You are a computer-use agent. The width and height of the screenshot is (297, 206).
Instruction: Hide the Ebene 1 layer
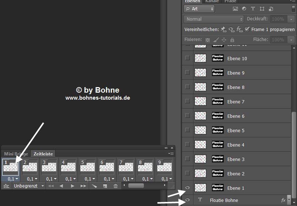(188, 188)
